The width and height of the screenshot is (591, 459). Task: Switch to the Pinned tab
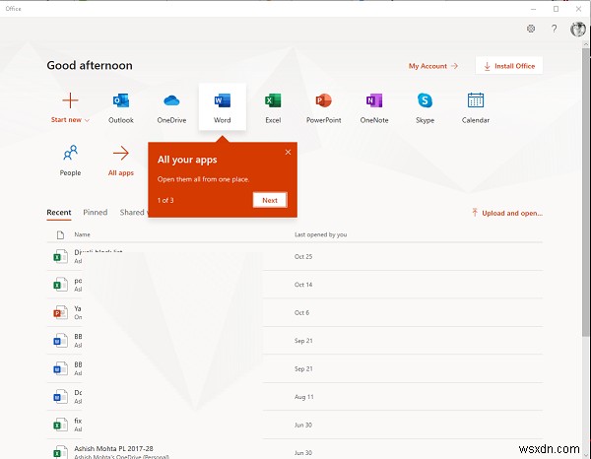pos(96,213)
